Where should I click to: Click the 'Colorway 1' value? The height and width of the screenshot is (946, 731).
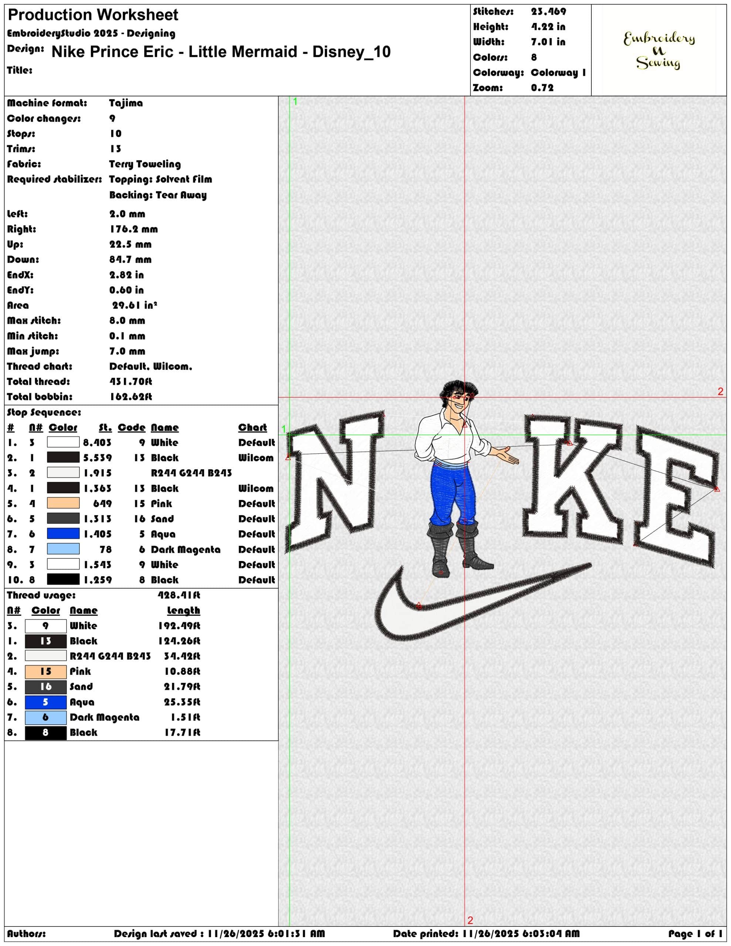click(558, 73)
